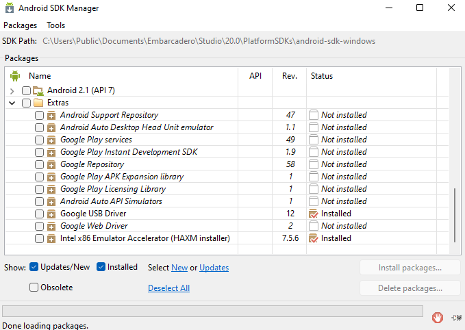The height and width of the screenshot is (330, 465).
Task: Click Not installed status icon for Android Support Repository
Action: [314, 115]
